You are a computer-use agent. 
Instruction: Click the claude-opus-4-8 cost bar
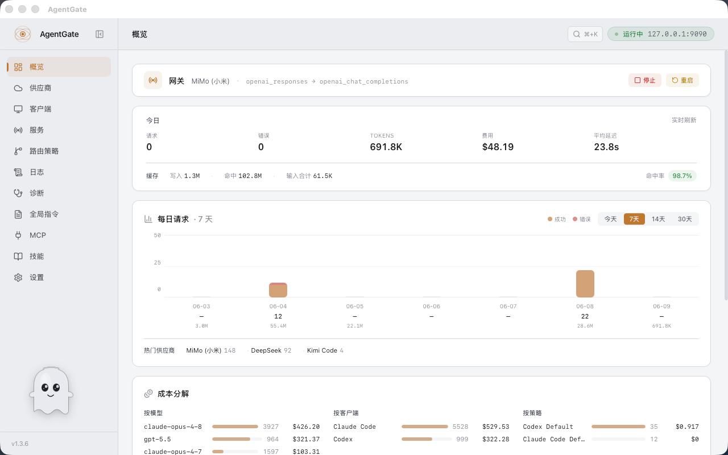(x=235, y=427)
